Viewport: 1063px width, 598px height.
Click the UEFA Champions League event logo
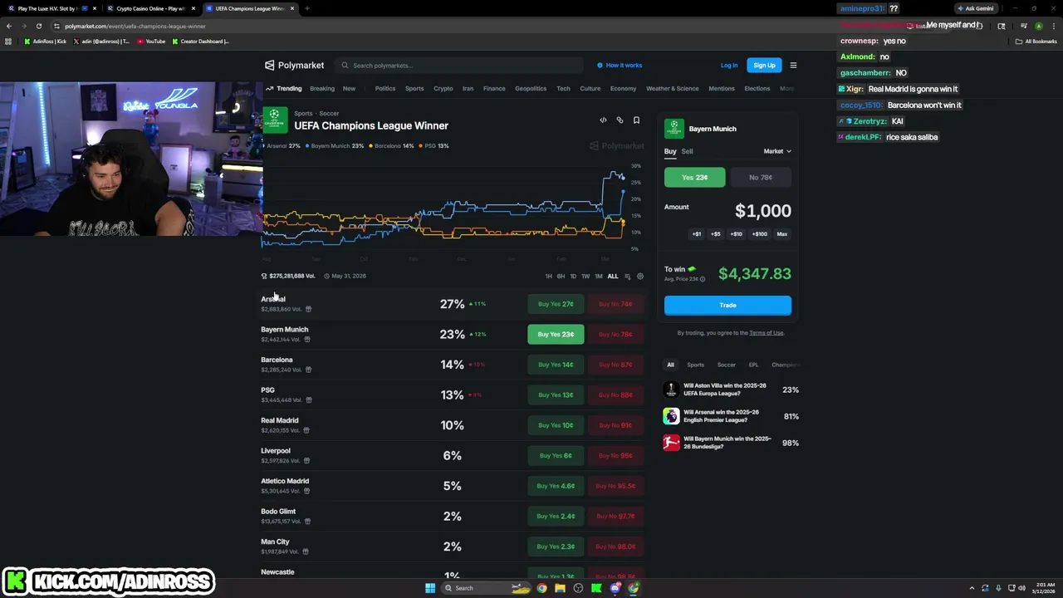pos(275,120)
